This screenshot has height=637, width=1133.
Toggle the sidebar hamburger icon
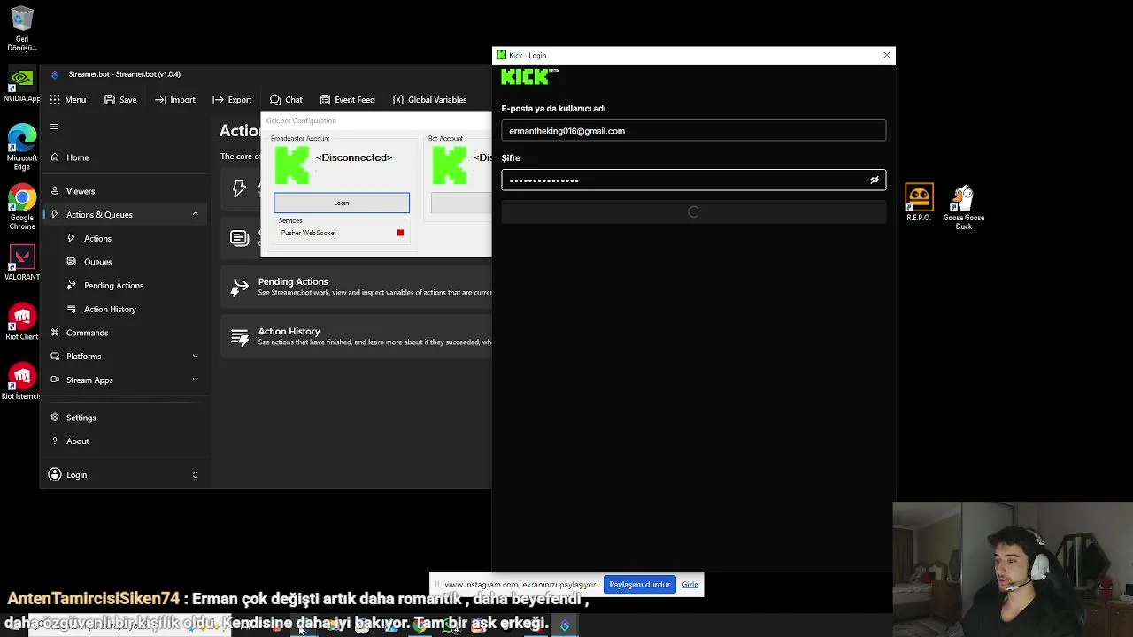54,127
